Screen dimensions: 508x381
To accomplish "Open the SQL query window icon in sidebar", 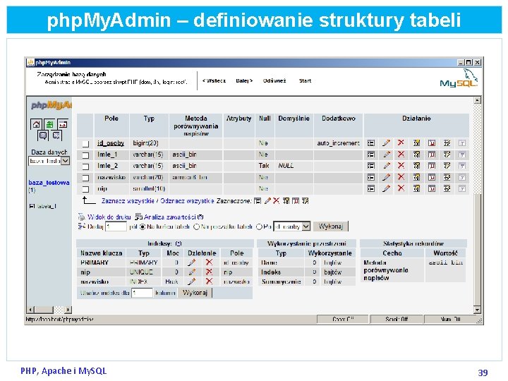I will (63, 124).
